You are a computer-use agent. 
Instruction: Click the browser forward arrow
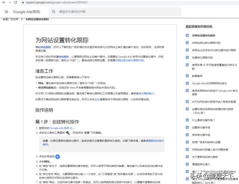click(x=10, y=3)
